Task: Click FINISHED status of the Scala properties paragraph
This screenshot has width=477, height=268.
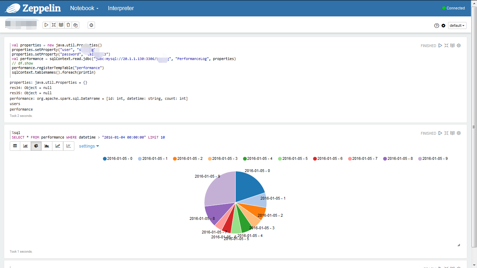Action: click(x=428, y=46)
